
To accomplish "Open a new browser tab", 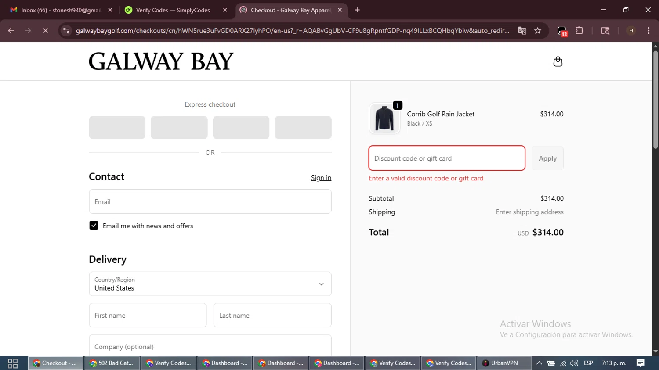I will pos(357,10).
